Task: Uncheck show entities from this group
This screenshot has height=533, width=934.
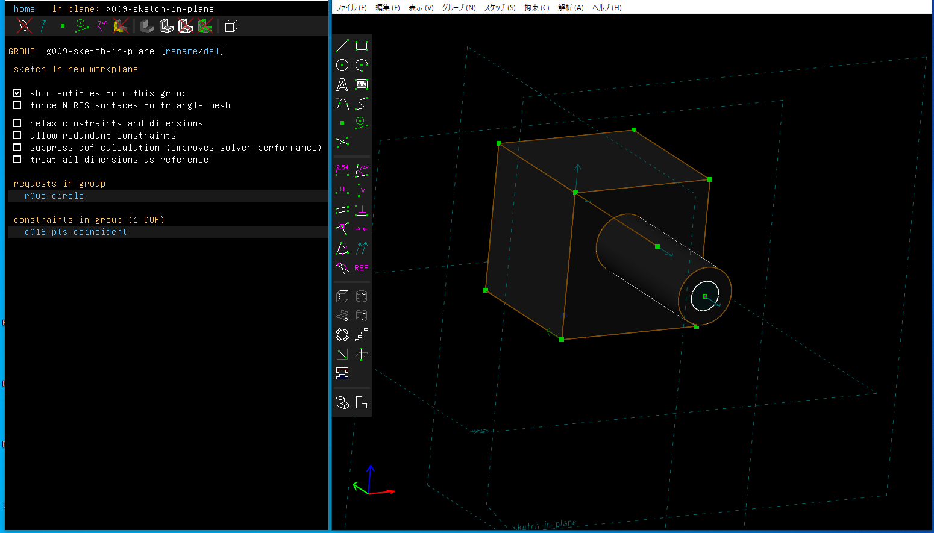Action: click(17, 93)
